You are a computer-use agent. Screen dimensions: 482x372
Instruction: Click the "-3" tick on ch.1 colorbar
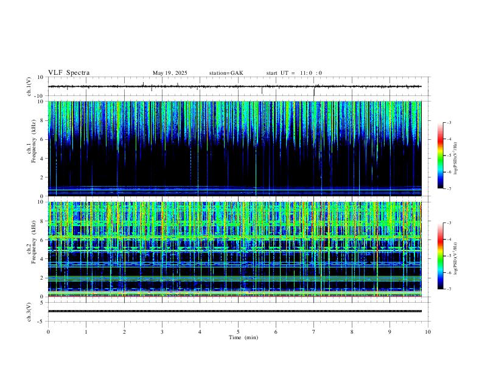pyautogui.click(x=449, y=122)
